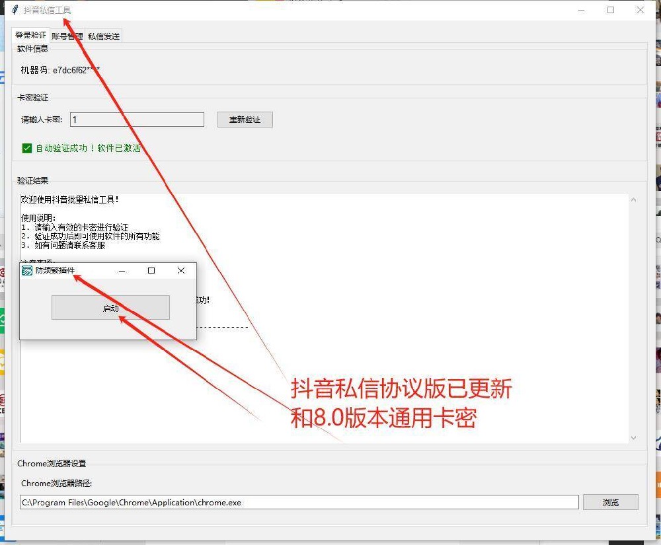
Task: Click the Chrome浏览器路径 path input field
Action: pos(297,502)
